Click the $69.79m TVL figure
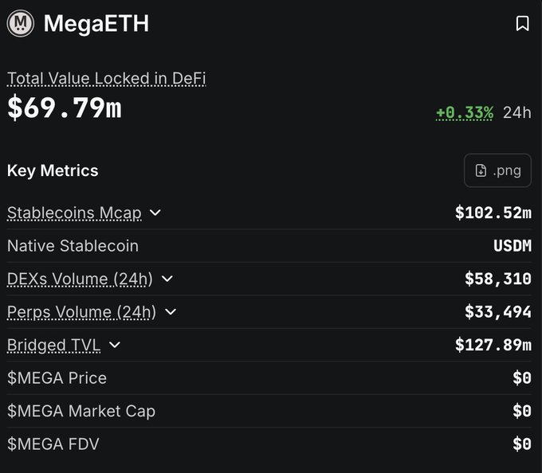The height and width of the screenshot is (473, 542). click(65, 107)
